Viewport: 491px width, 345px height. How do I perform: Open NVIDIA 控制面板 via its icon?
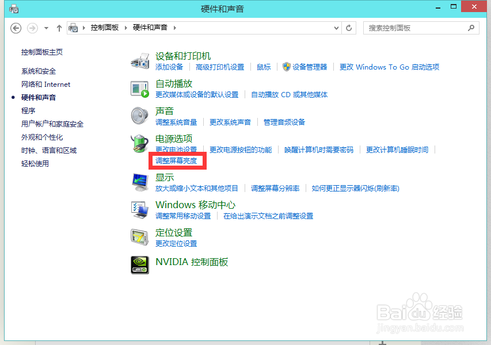[x=139, y=264]
